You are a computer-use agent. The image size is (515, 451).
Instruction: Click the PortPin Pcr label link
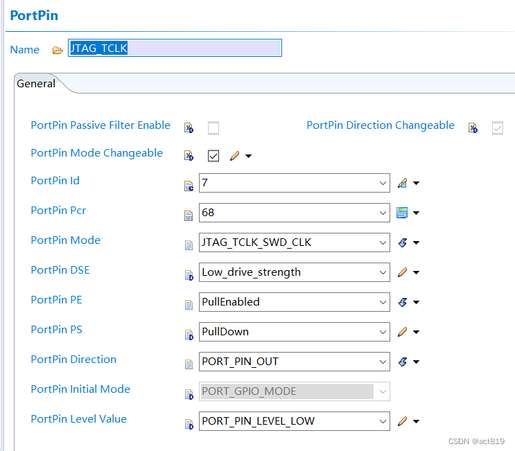pyautogui.click(x=58, y=210)
